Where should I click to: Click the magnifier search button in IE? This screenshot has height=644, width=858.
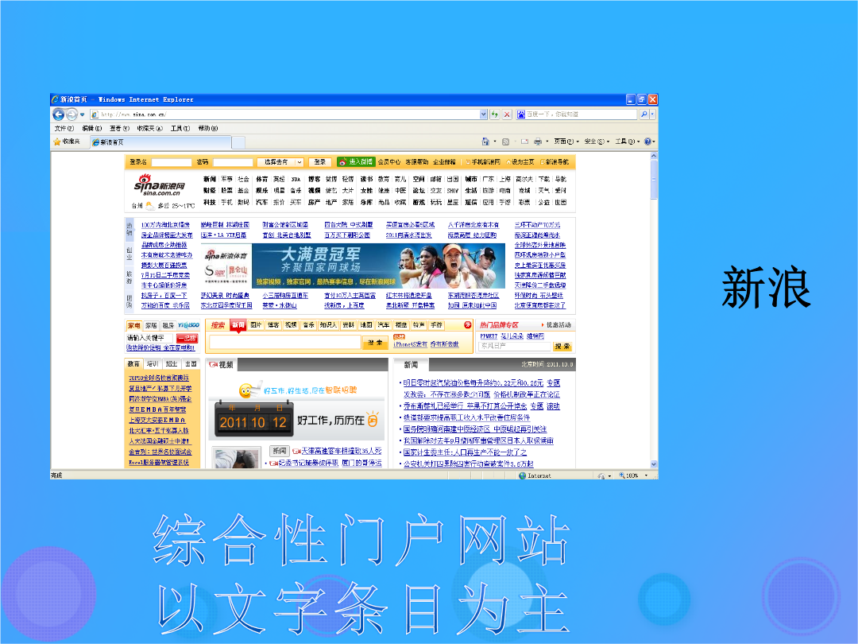[644, 114]
